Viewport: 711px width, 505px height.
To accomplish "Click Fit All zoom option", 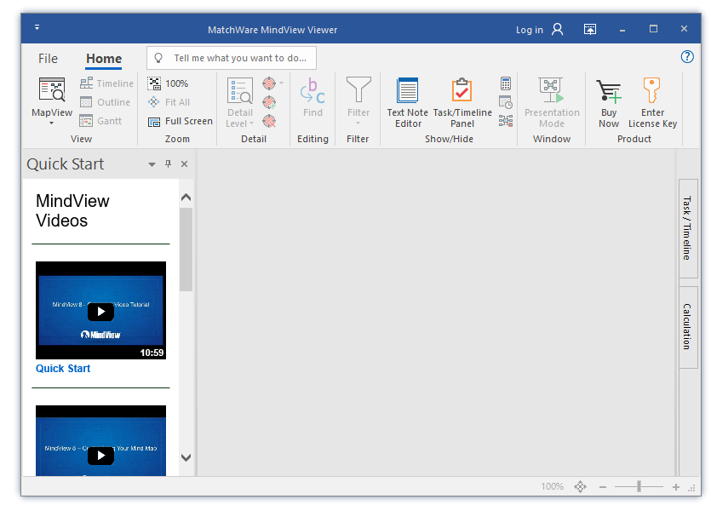I will point(169,102).
